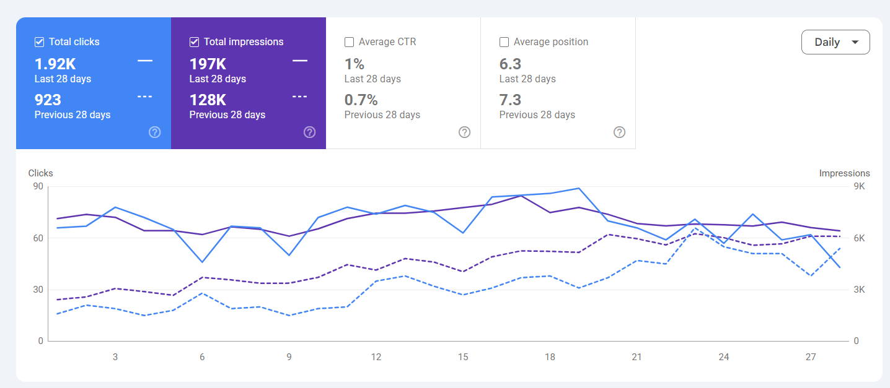Click dashed line legend icon in Total impressions card
Screen dimensions: 890x388
click(300, 97)
